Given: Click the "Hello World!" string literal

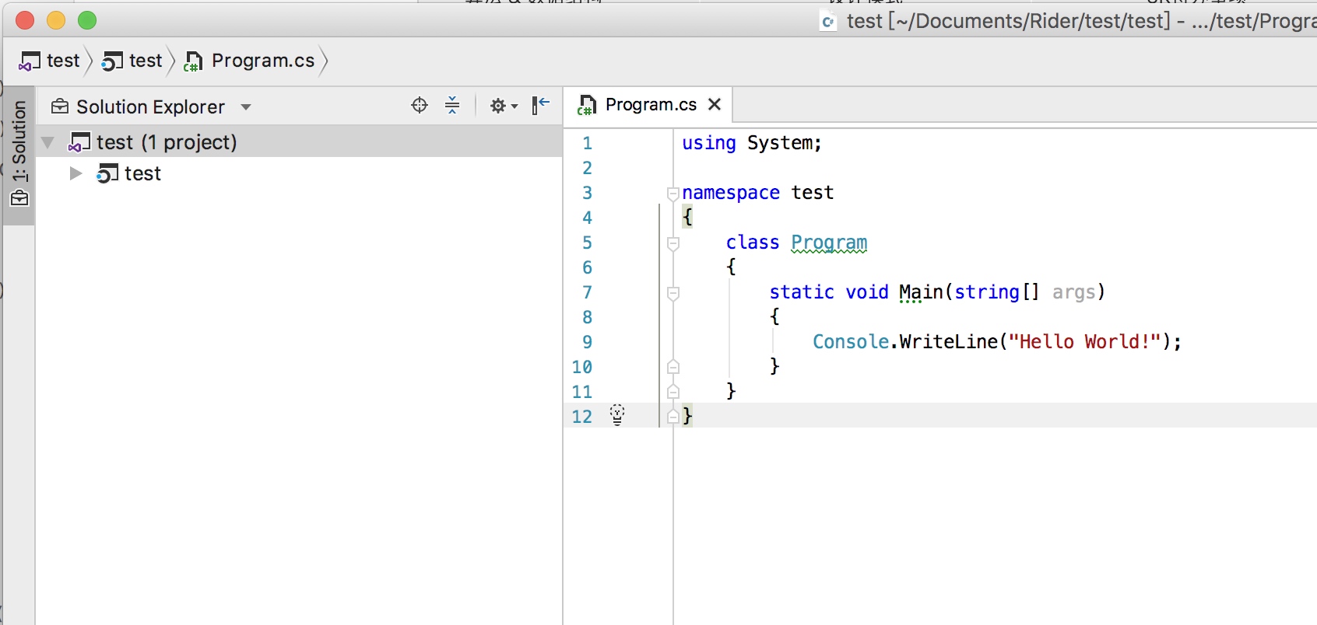Looking at the screenshot, I should [x=1085, y=342].
